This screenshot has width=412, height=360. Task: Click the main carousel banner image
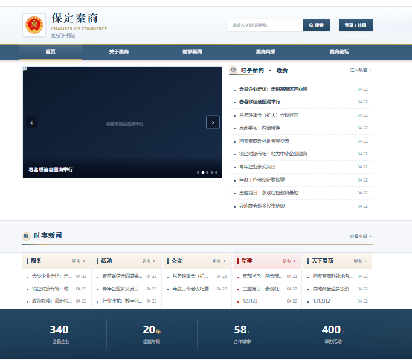point(122,122)
